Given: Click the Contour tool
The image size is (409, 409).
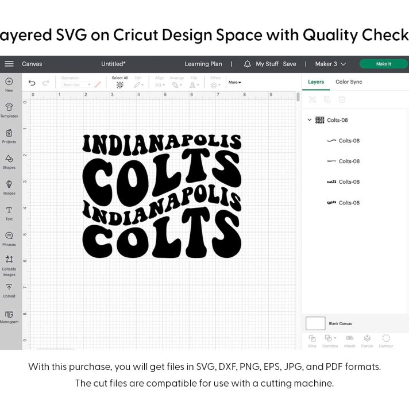Looking at the screenshot, I should point(386,341).
